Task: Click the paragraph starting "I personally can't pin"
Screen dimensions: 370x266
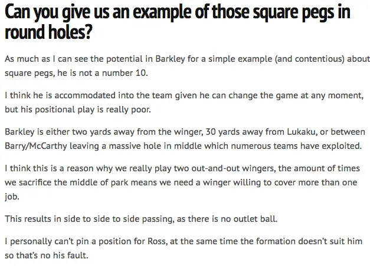Action: tap(177, 247)
